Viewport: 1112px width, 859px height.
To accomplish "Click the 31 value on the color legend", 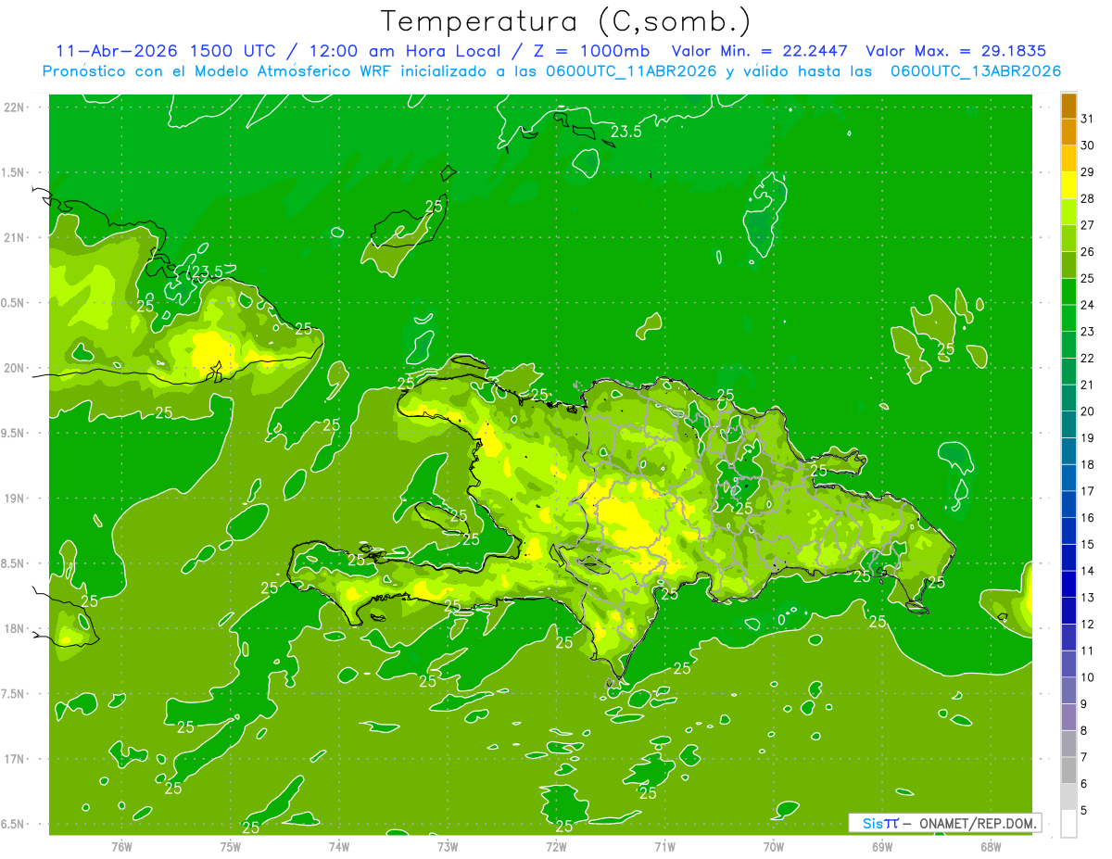I will coord(1087,119).
